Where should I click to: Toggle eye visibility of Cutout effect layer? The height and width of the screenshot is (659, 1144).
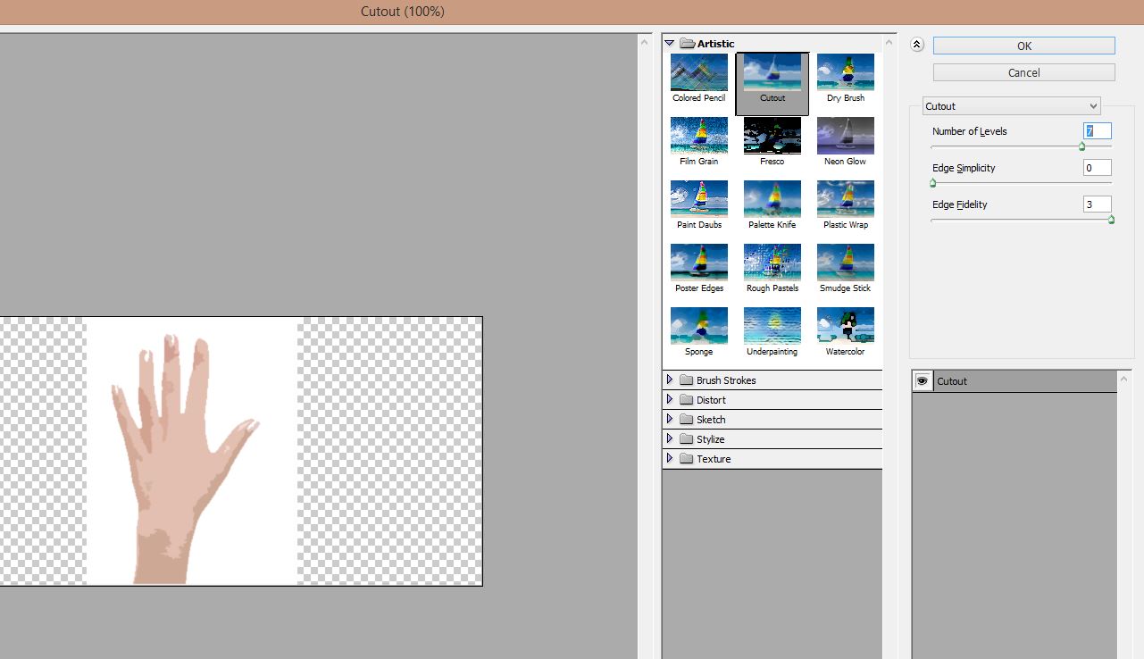click(923, 381)
